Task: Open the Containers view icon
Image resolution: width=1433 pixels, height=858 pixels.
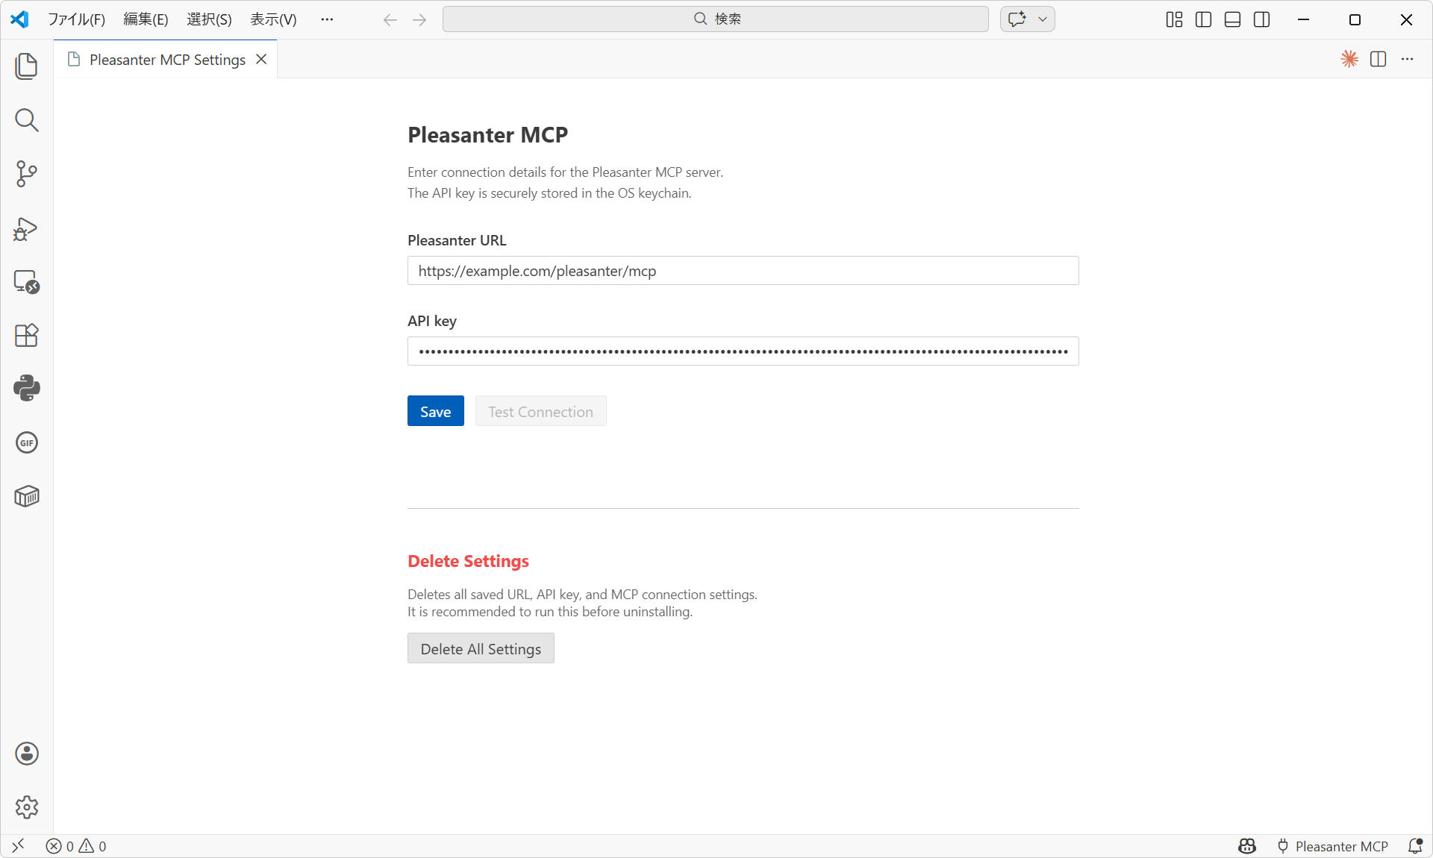Action: pos(27,496)
